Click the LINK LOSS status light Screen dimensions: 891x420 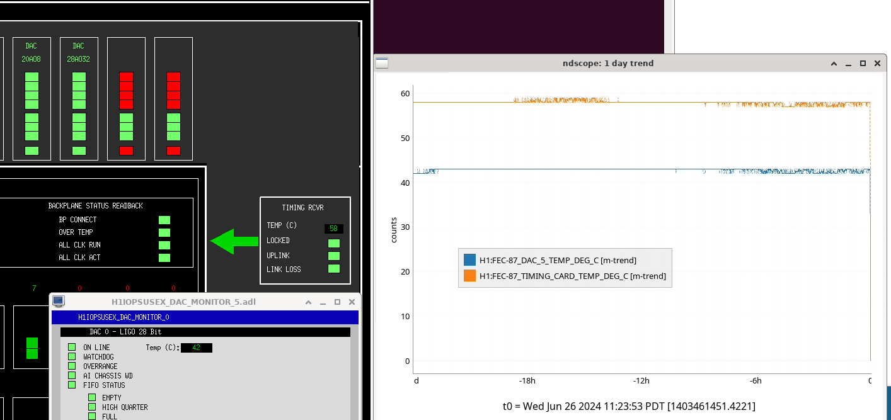pos(334,269)
